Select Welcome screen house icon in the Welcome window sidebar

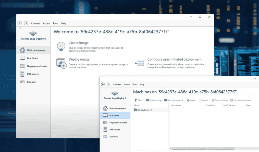[22, 50]
